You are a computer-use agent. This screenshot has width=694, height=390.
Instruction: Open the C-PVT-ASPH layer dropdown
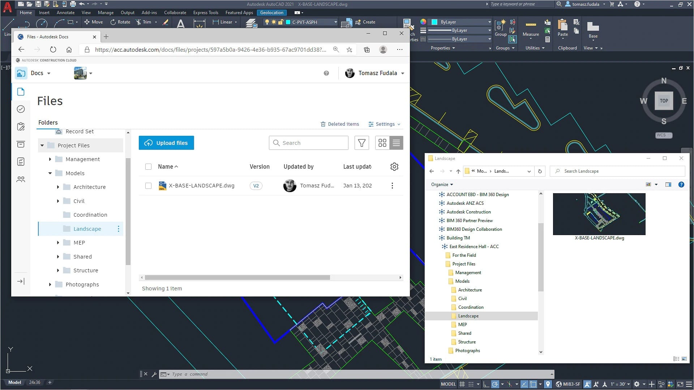click(301, 22)
